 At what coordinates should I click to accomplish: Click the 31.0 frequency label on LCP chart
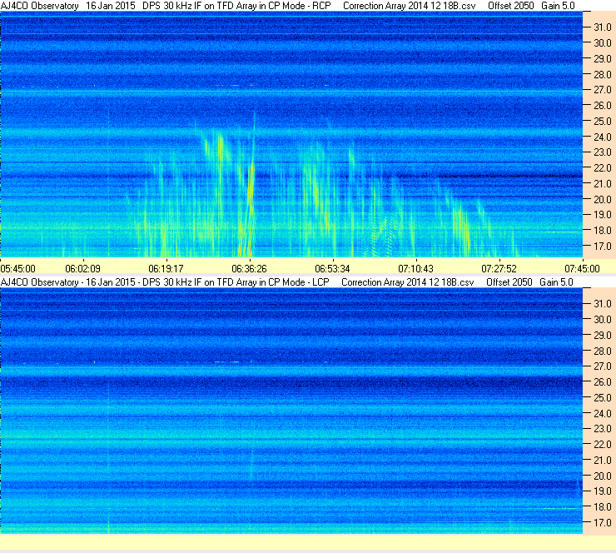click(x=603, y=304)
